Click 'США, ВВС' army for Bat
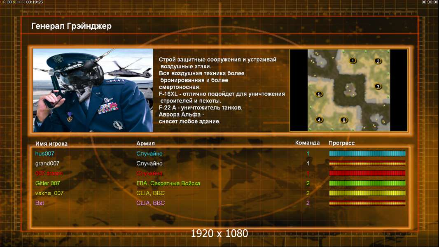The image size is (439, 247). [150, 203]
